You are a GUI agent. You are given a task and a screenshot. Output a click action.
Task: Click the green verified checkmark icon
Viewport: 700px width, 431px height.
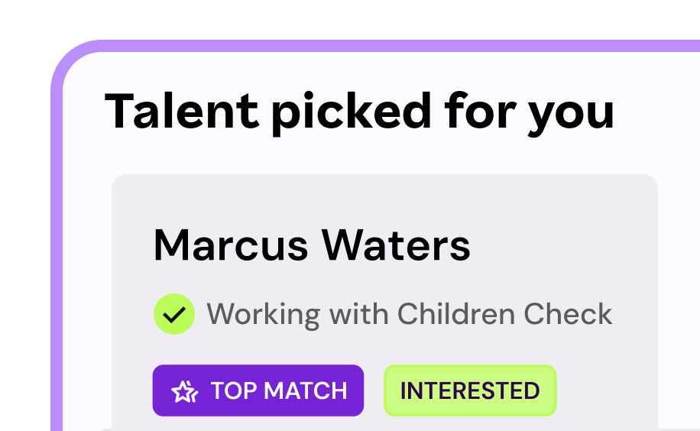(x=174, y=314)
